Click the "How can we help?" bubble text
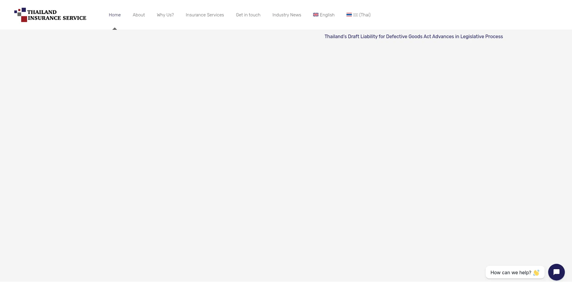 [511, 272]
